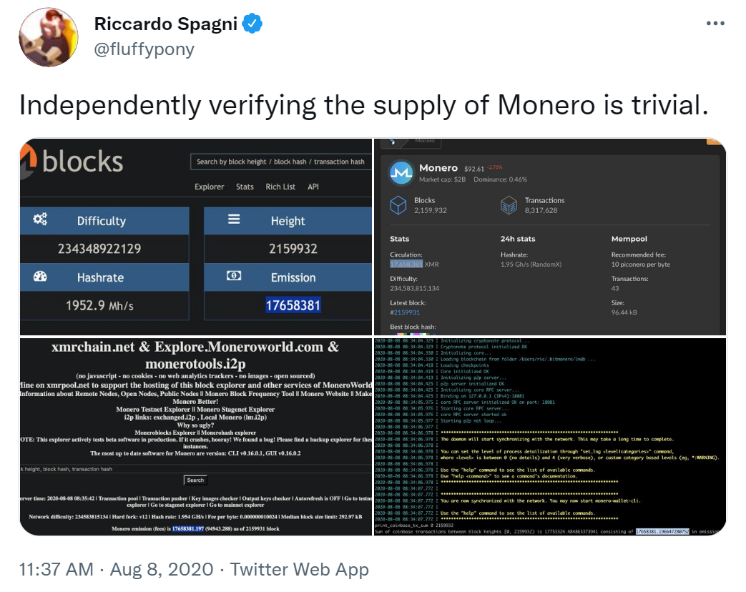Viewport: 746px width, 592px height.
Task: Open the terminal output image thumbnail
Action: pyautogui.click(x=549, y=436)
